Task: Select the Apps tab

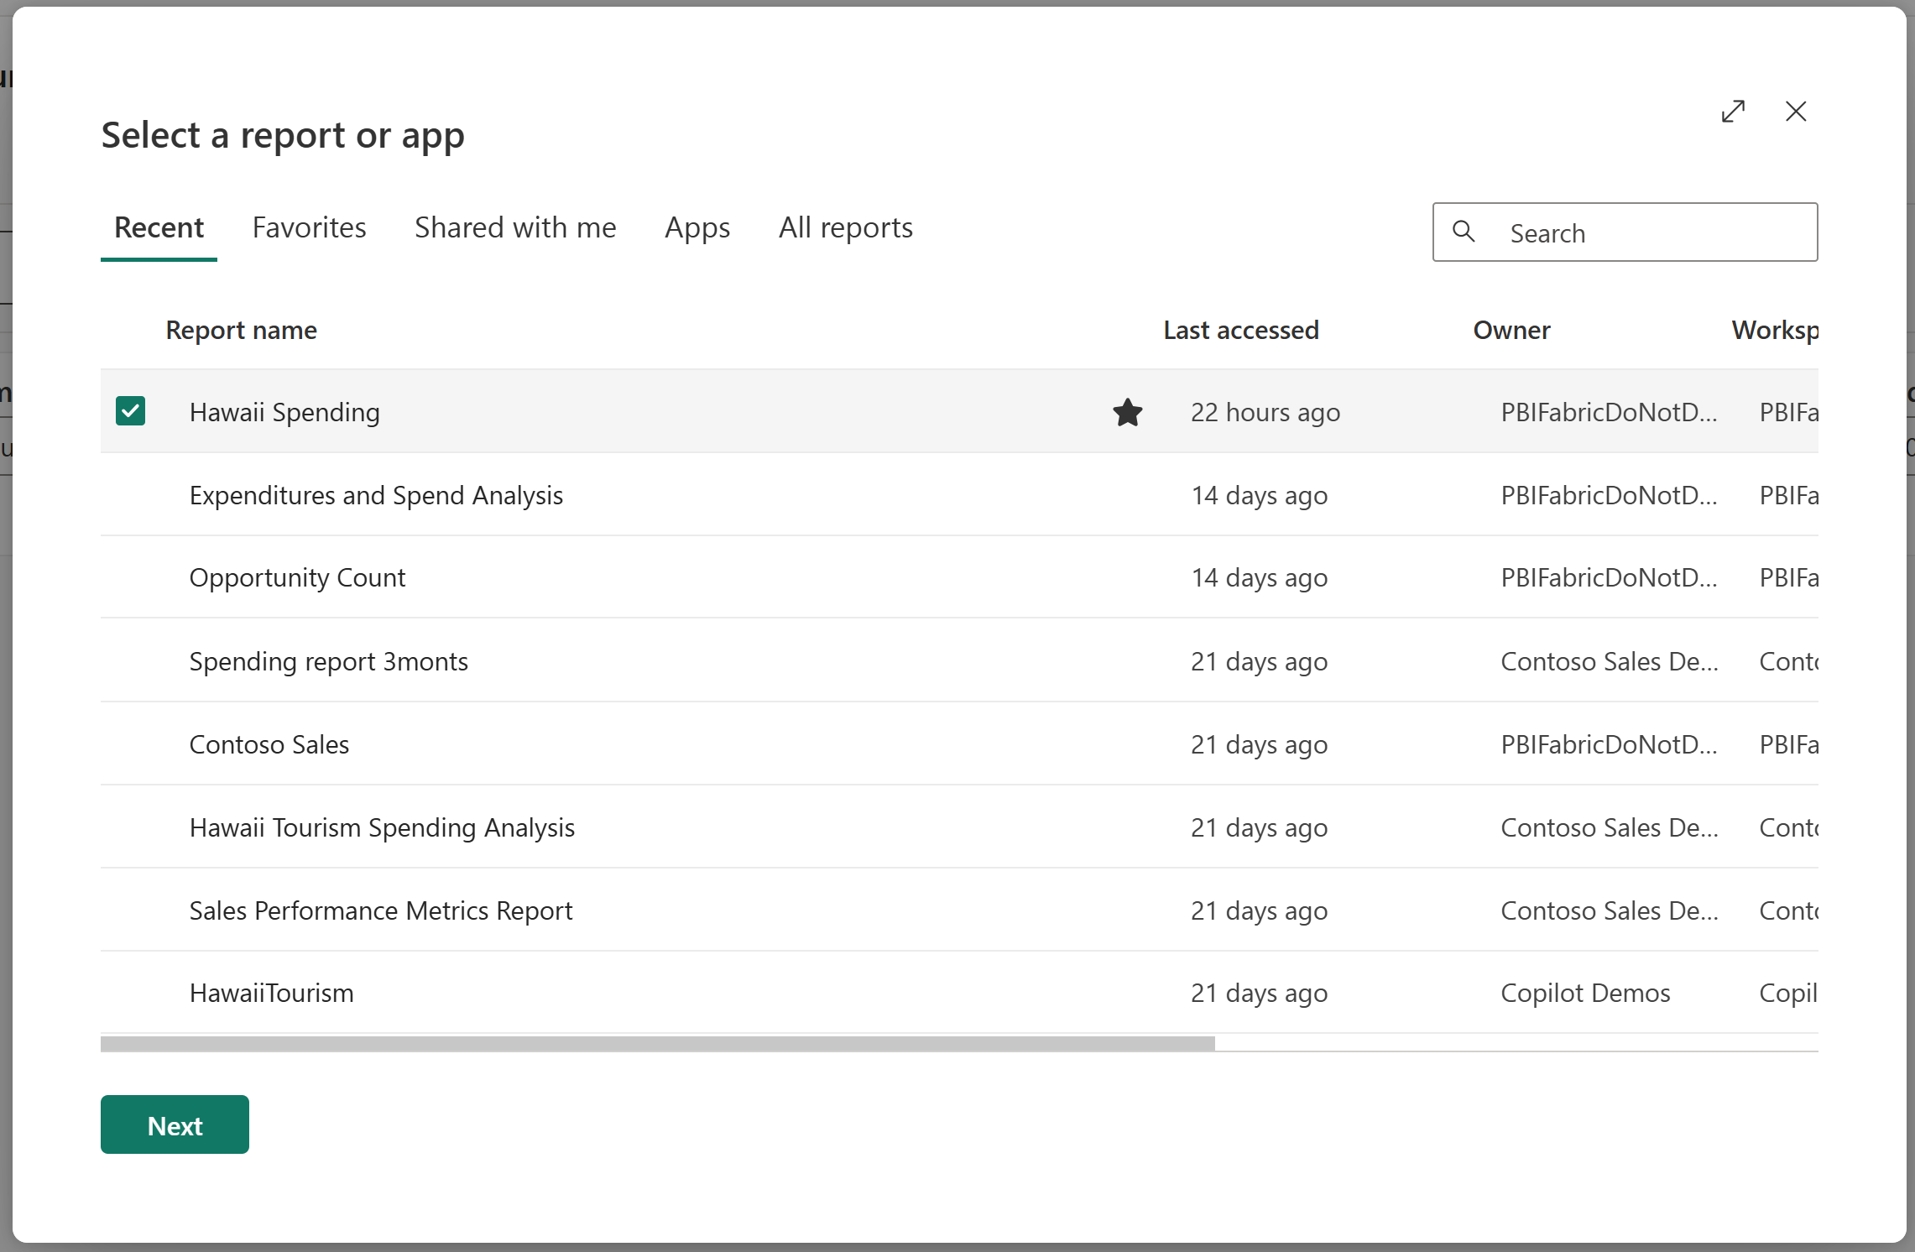Action: [697, 227]
